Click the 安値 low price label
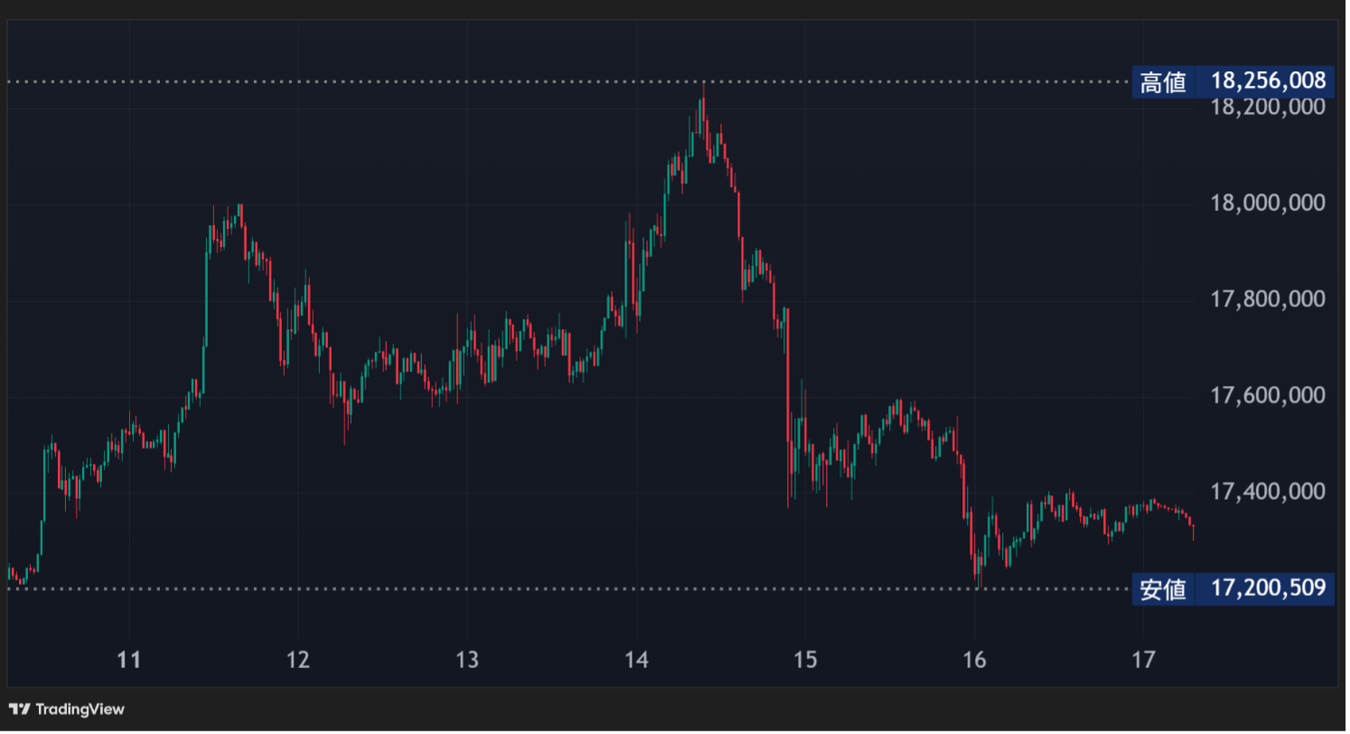Screen dimensions: 1350x734 coord(1163,590)
